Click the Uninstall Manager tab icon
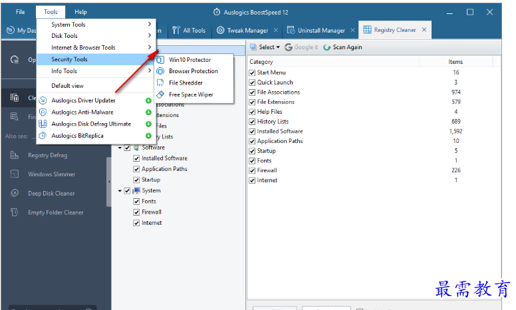The image size is (516, 310). [x=291, y=31]
